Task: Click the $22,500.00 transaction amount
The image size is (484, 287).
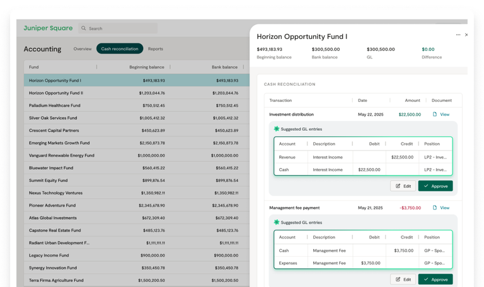Action: click(x=410, y=115)
